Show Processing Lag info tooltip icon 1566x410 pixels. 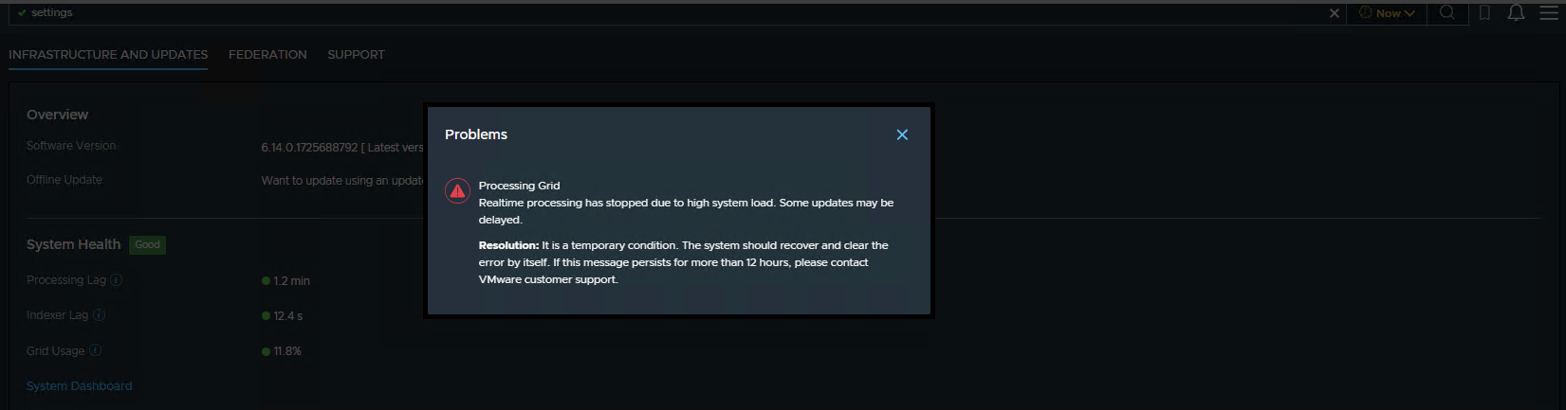[117, 280]
